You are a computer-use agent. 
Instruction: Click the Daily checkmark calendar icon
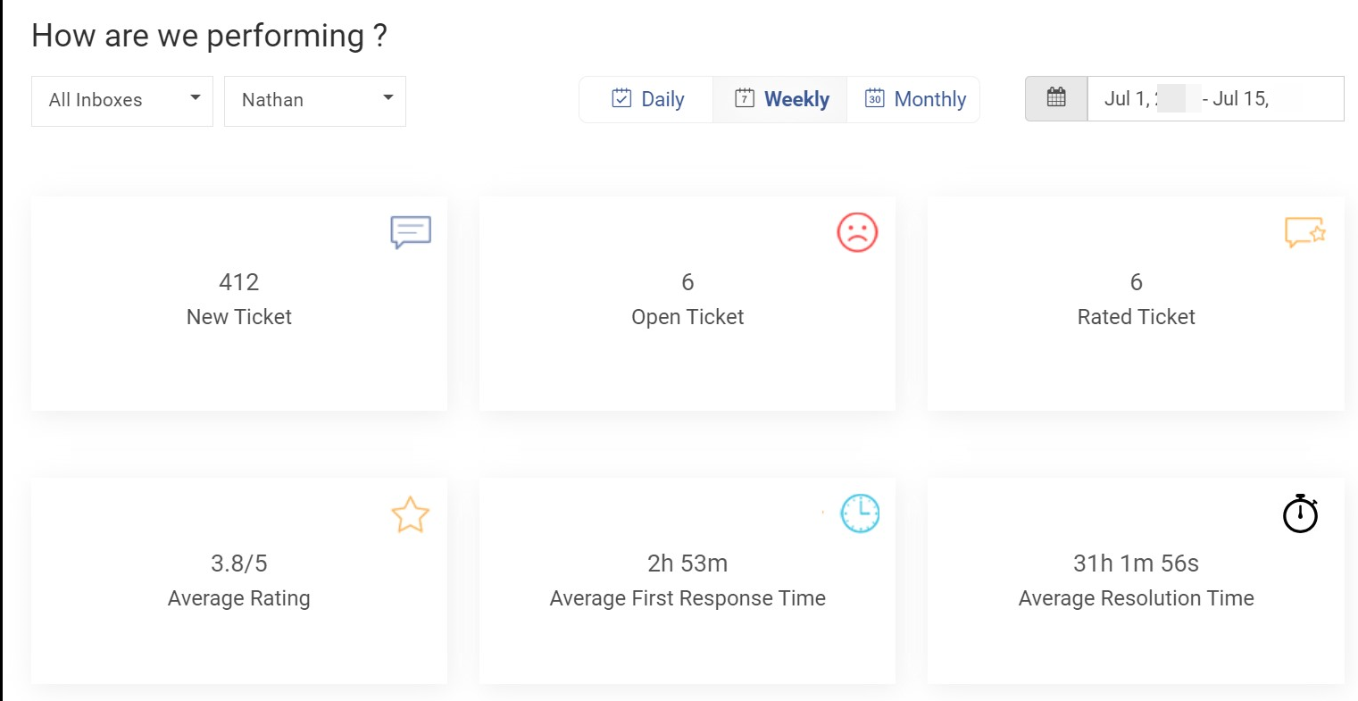(x=621, y=98)
